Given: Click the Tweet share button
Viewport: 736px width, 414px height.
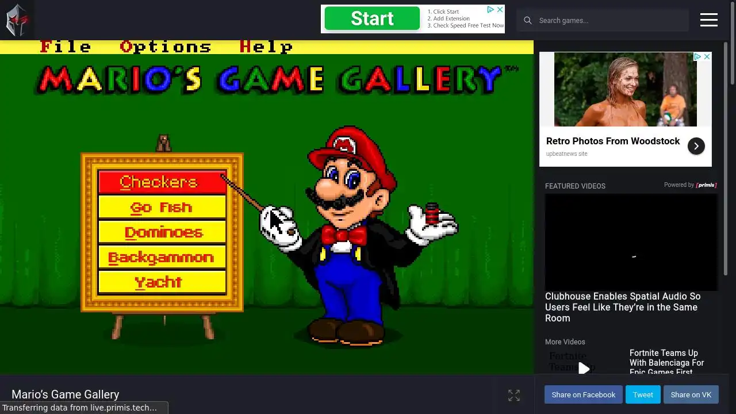Looking at the screenshot, I should tap(643, 394).
